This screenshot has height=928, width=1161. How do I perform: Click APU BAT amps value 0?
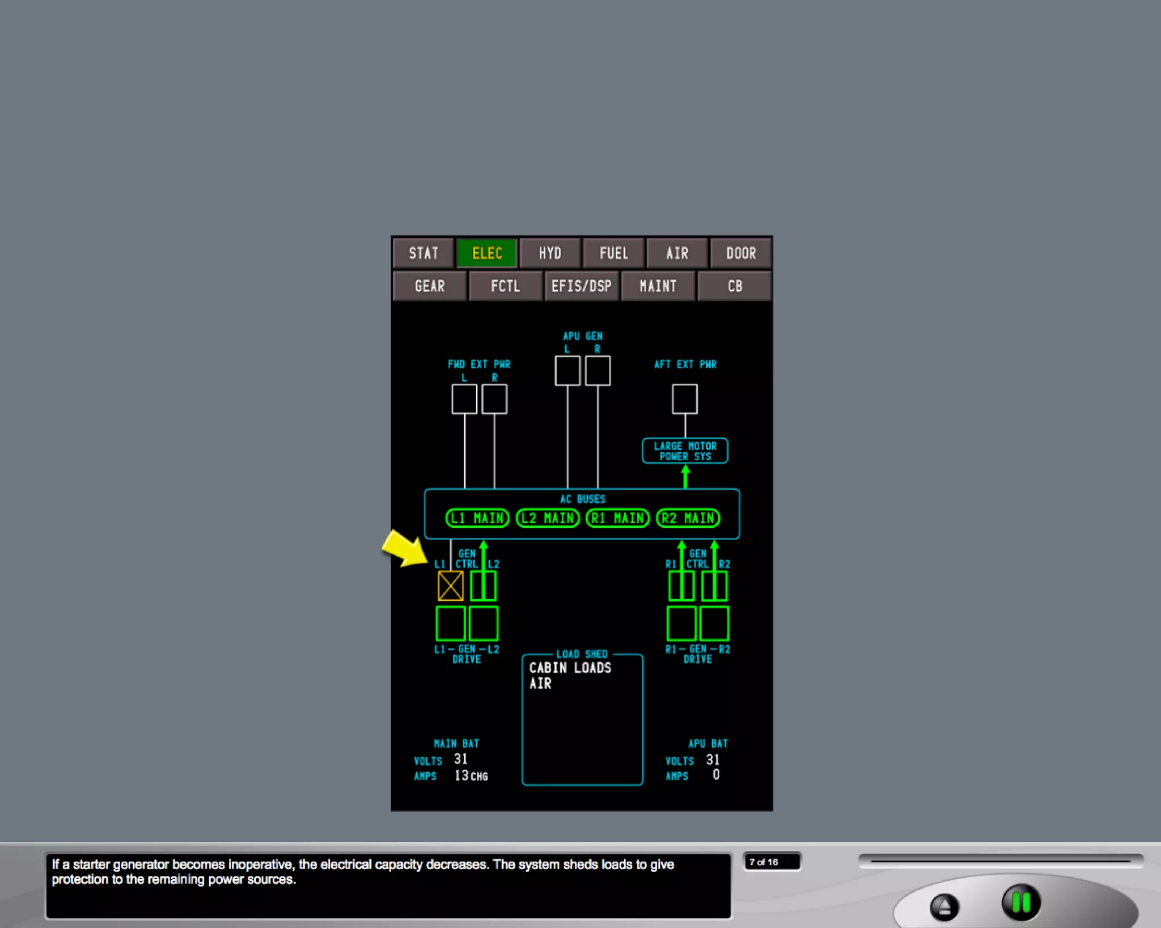click(716, 775)
